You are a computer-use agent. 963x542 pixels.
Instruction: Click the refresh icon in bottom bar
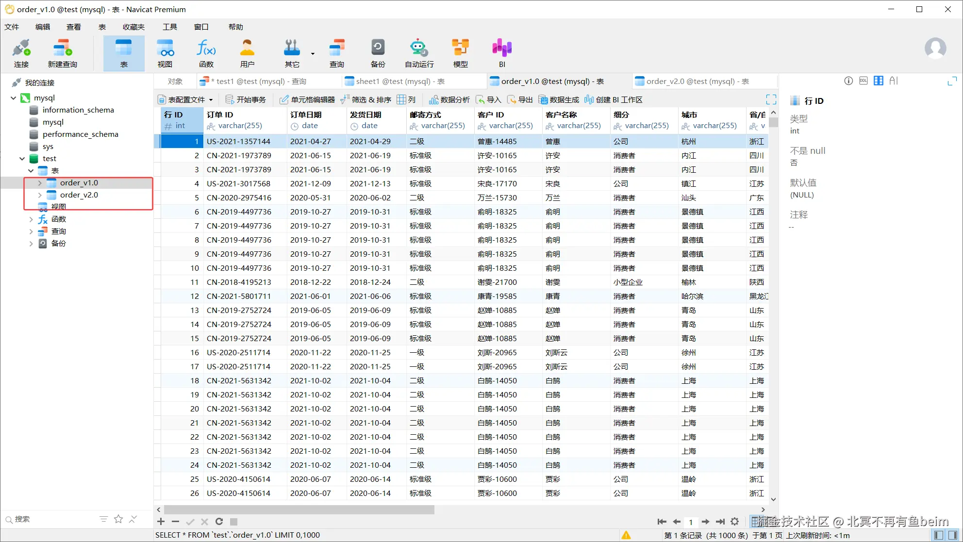pyautogui.click(x=219, y=522)
